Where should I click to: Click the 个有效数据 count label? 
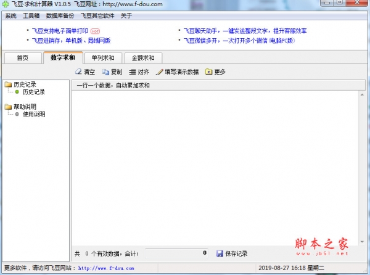107,254
